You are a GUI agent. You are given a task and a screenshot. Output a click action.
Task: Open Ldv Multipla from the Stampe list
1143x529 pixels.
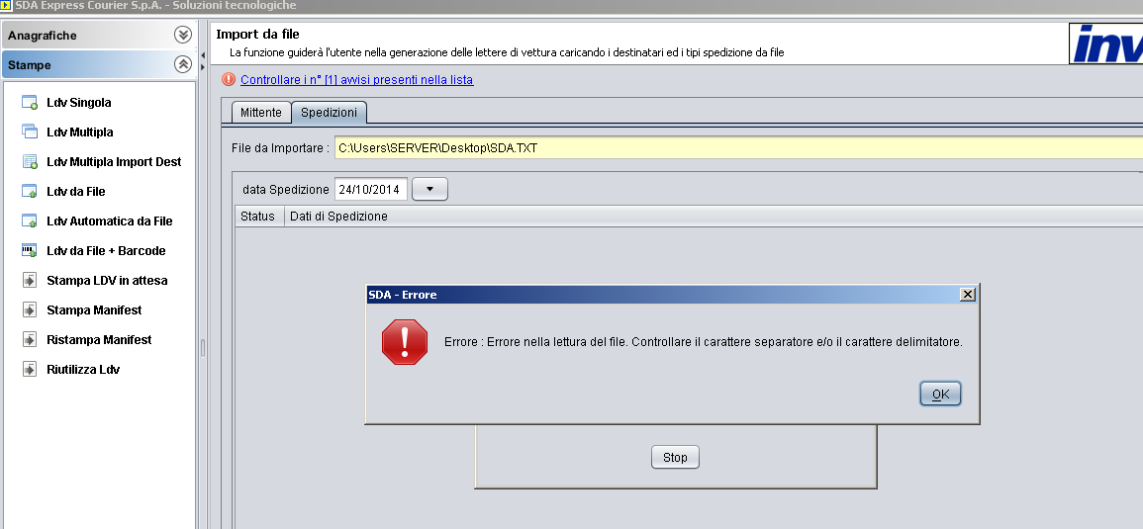(x=79, y=132)
